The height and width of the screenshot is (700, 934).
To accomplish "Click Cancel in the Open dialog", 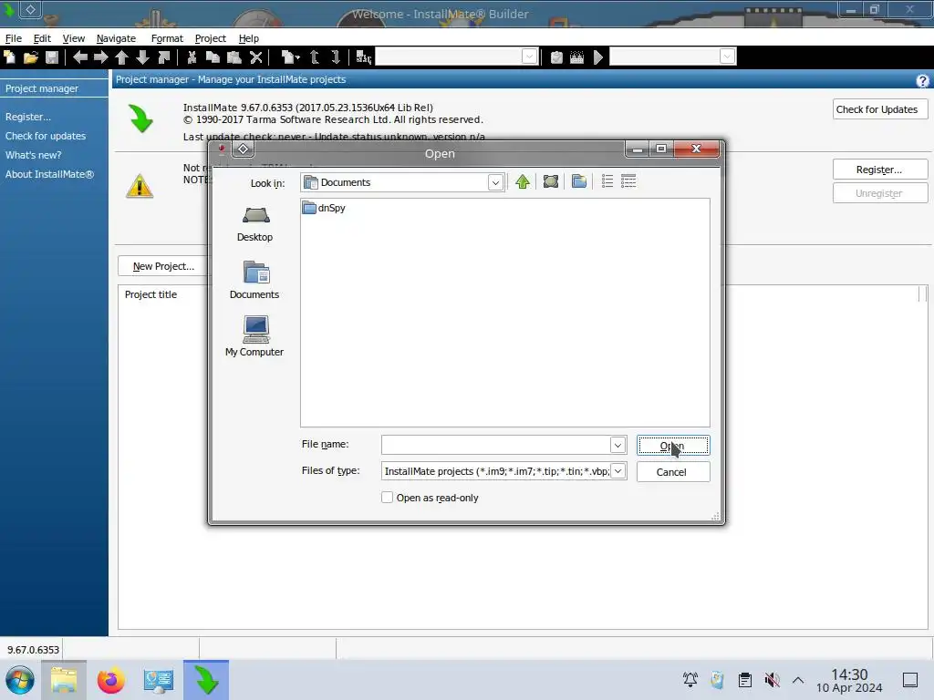I will click(673, 472).
